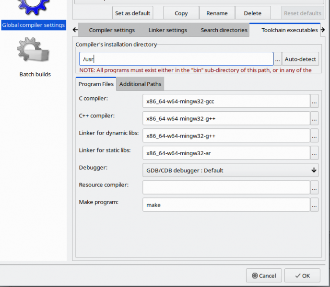The width and height of the screenshot is (330, 287).
Task: Edit the Linker for dynamic libs field
Action: point(226,136)
